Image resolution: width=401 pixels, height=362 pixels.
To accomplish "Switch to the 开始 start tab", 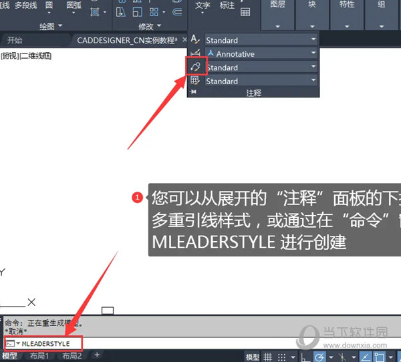I will tap(14, 40).
